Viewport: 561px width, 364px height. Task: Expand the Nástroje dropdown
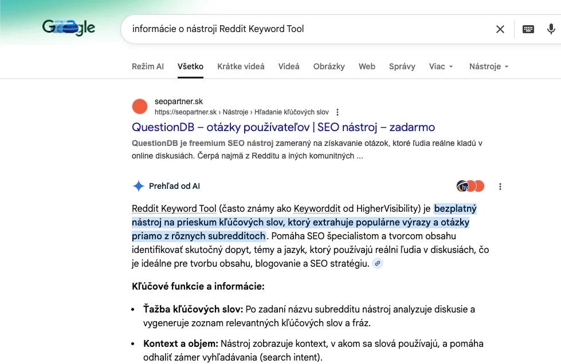coord(489,66)
